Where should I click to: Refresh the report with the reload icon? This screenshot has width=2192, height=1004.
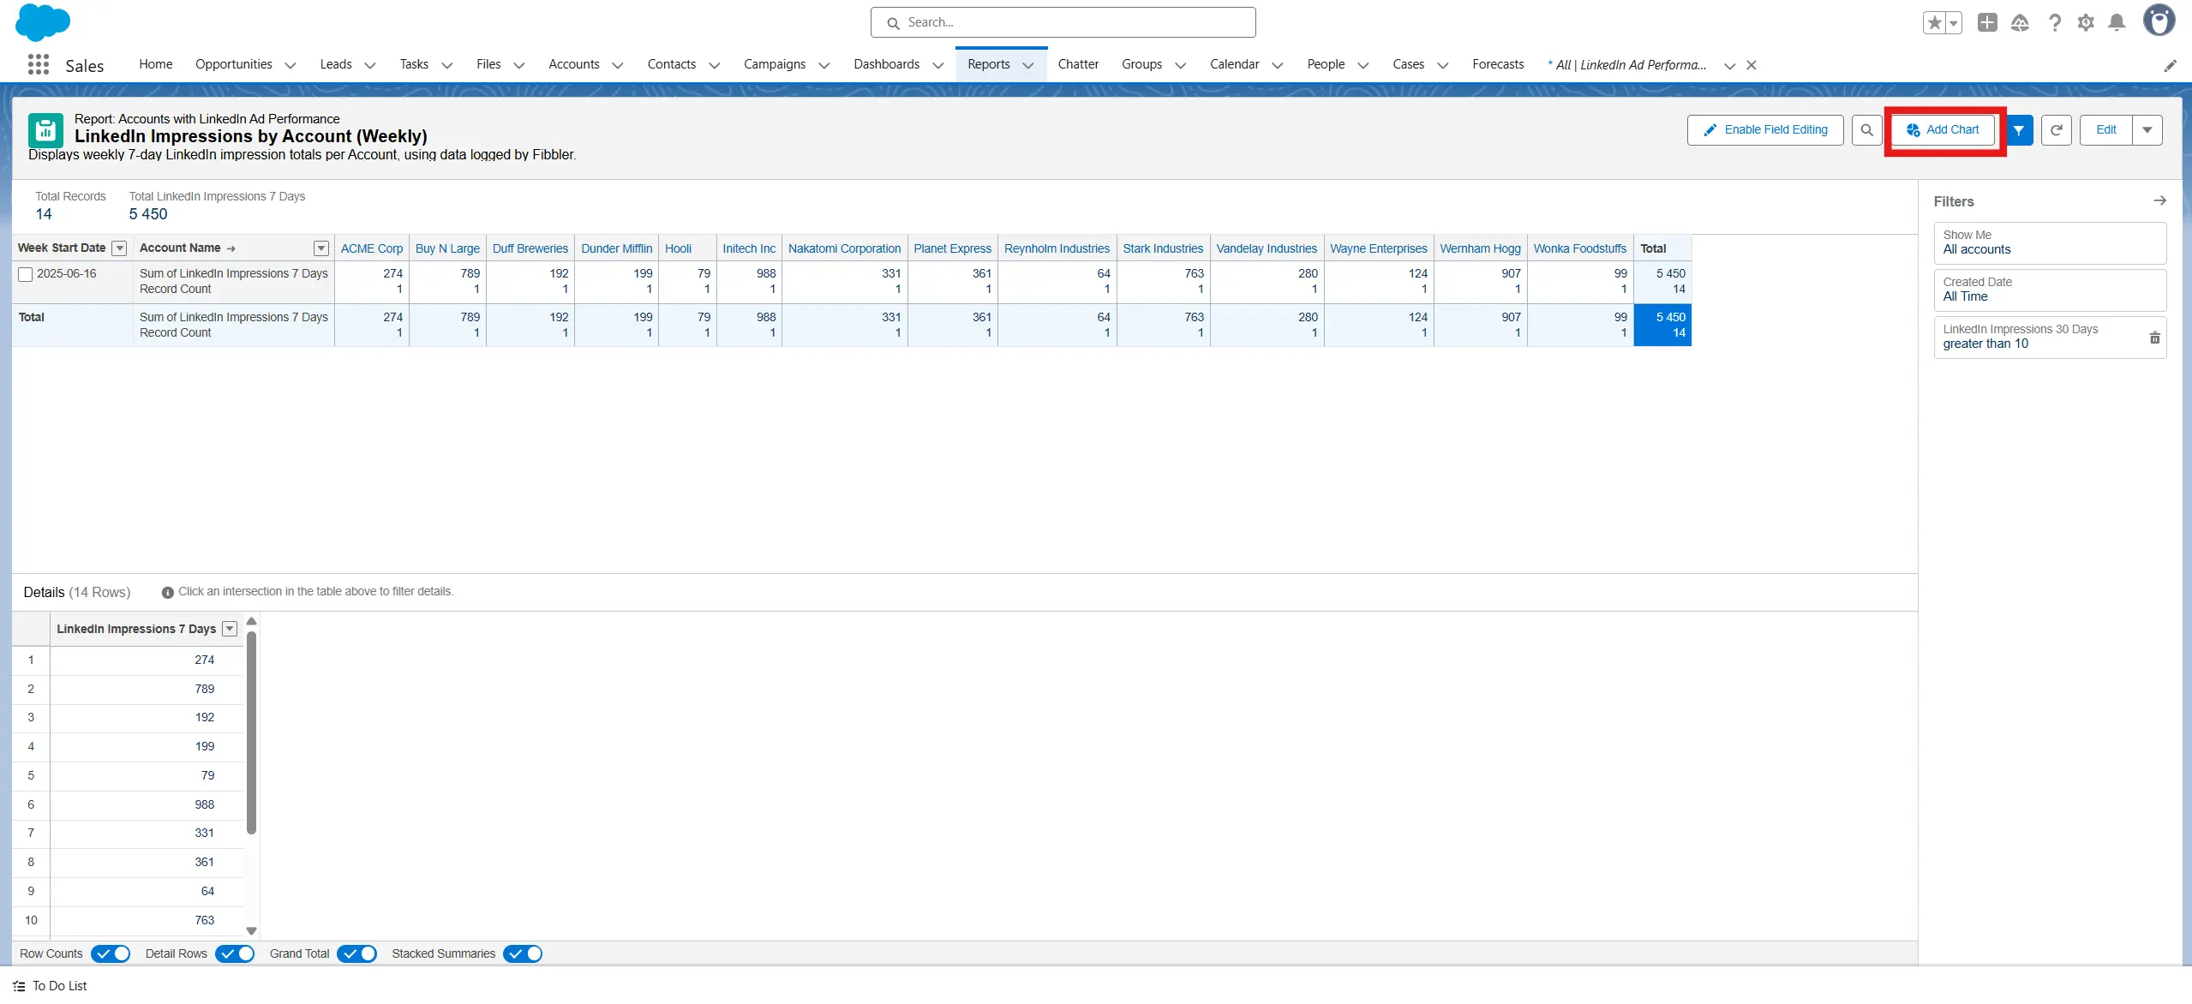tap(2056, 130)
